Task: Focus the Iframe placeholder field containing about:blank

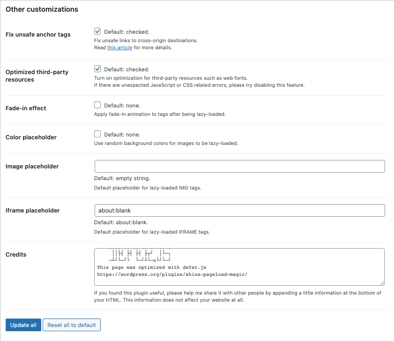Action: [x=239, y=210]
